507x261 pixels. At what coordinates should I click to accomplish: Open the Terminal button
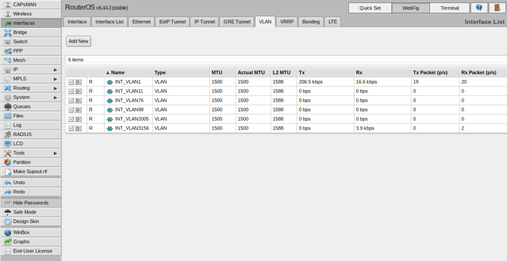[x=450, y=8]
